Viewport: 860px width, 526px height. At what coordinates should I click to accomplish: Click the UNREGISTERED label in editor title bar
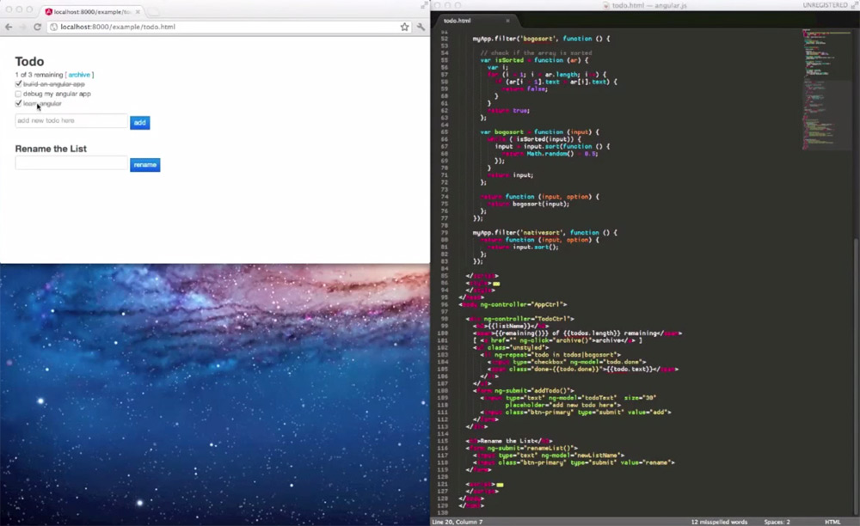click(x=825, y=5)
